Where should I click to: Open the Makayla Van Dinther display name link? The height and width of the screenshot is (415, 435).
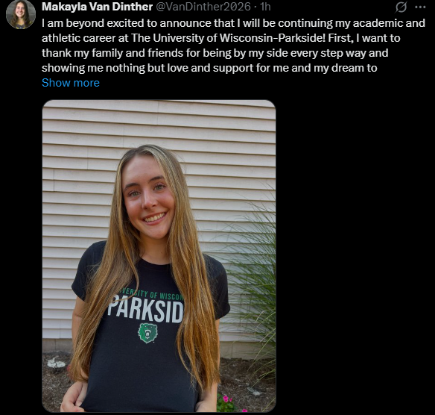97,7
